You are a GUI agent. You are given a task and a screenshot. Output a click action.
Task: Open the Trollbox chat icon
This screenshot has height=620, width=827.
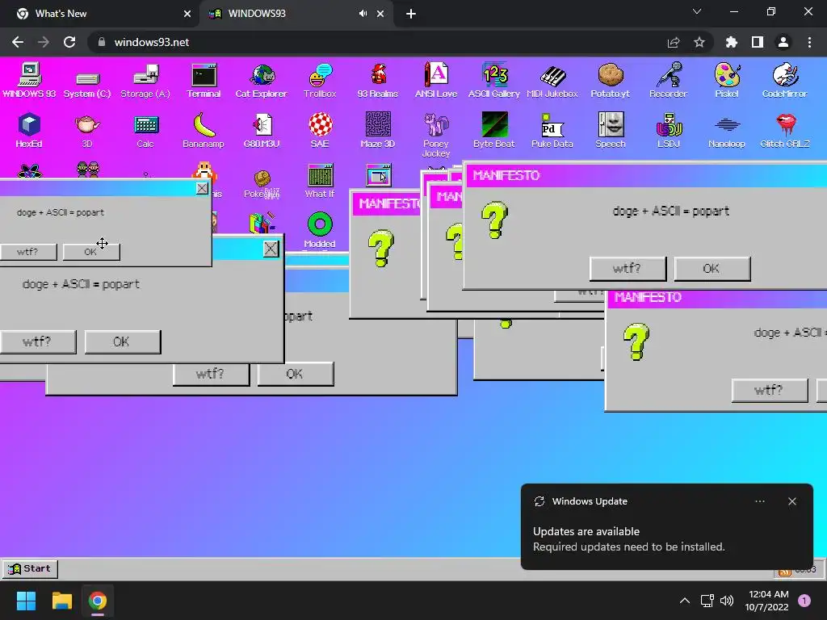[320, 81]
